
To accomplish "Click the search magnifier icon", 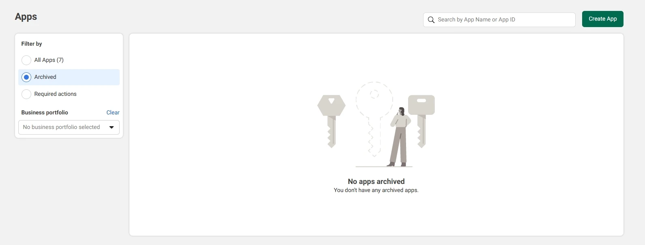I will point(431,20).
